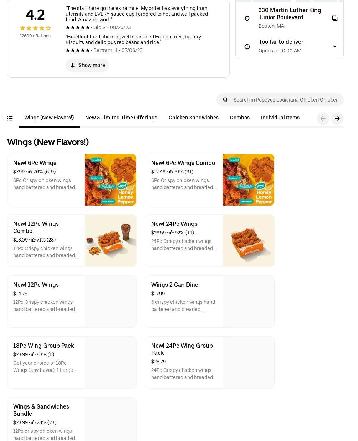Open the 18Pc Wing Group Pack item

(44, 346)
